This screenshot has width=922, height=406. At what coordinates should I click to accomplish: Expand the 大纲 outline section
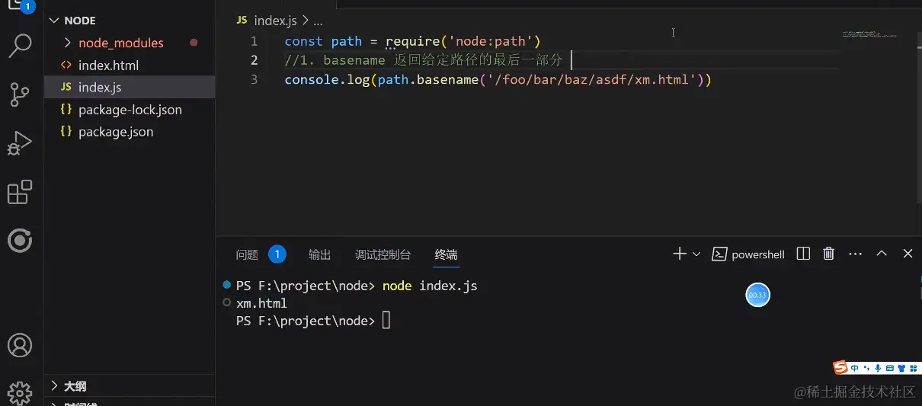coord(130,386)
